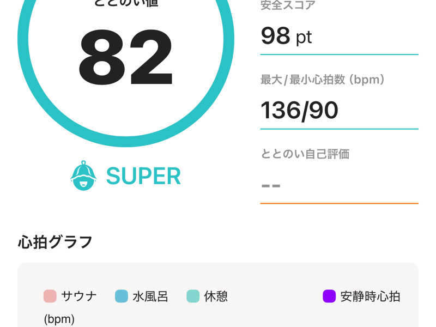
Task: Toggle the 水風呂 legend text
Action: pos(150,296)
